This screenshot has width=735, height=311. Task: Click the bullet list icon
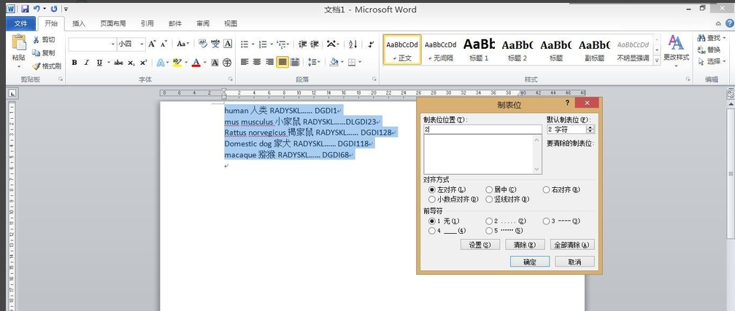[x=245, y=44]
